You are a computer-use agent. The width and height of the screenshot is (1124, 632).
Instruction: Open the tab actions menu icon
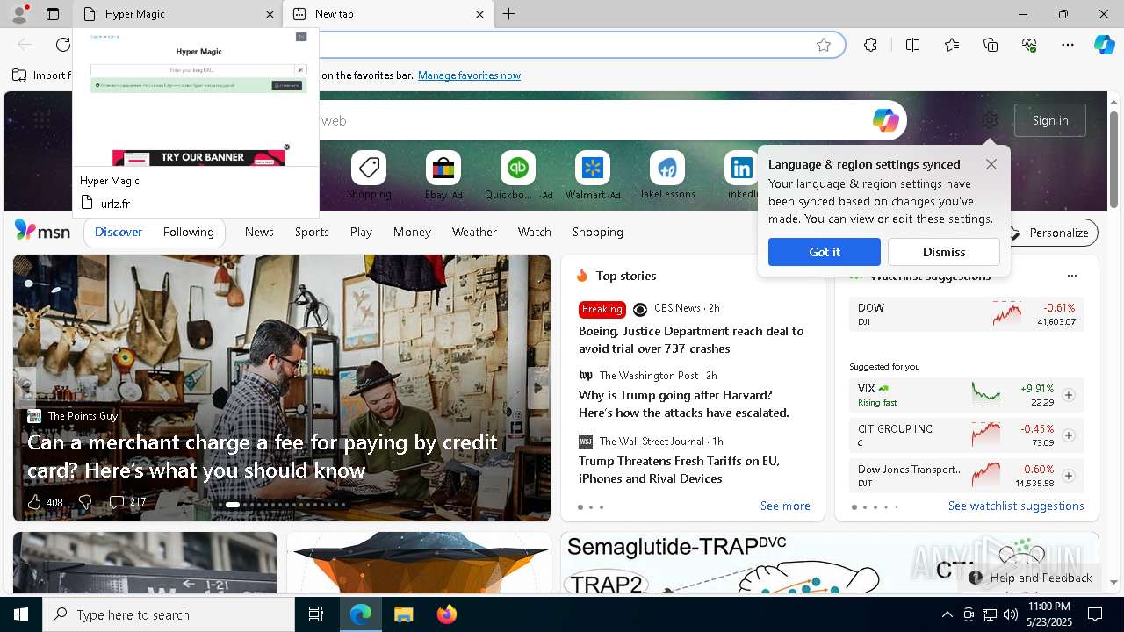pos(53,14)
